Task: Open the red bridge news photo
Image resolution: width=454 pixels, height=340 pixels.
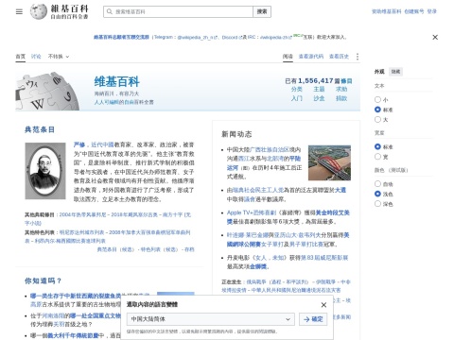Action: click(329, 163)
